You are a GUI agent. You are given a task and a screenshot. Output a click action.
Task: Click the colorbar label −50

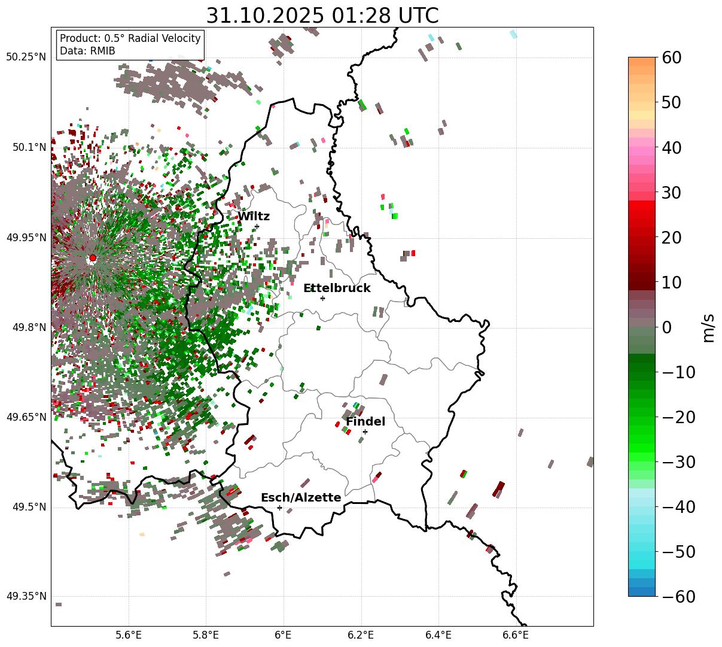[678, 552]
